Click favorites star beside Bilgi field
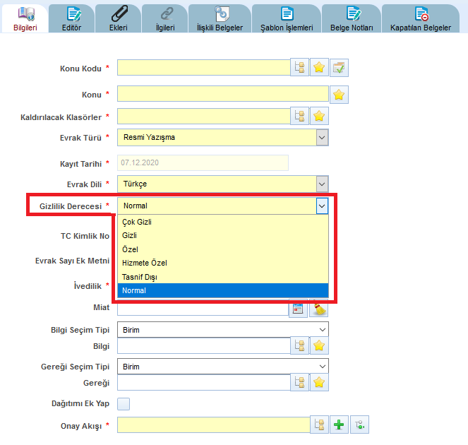468x445 pixels. [x=319, y=345]
